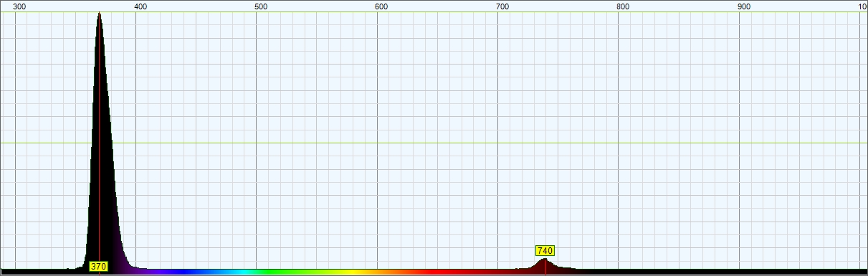Select the 300 wavelength axis label
The height and width of the screenshot is (276, 868).
click(x=20, y=6)
